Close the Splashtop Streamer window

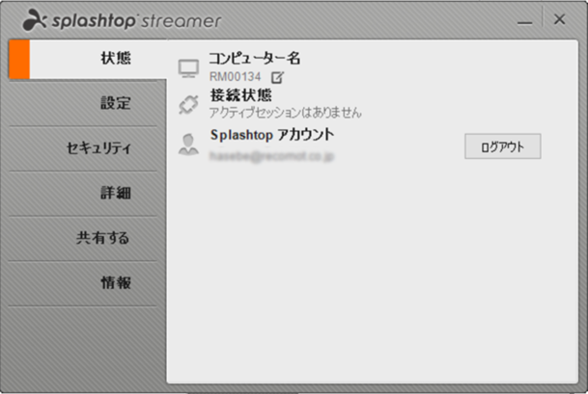point(559,19)
